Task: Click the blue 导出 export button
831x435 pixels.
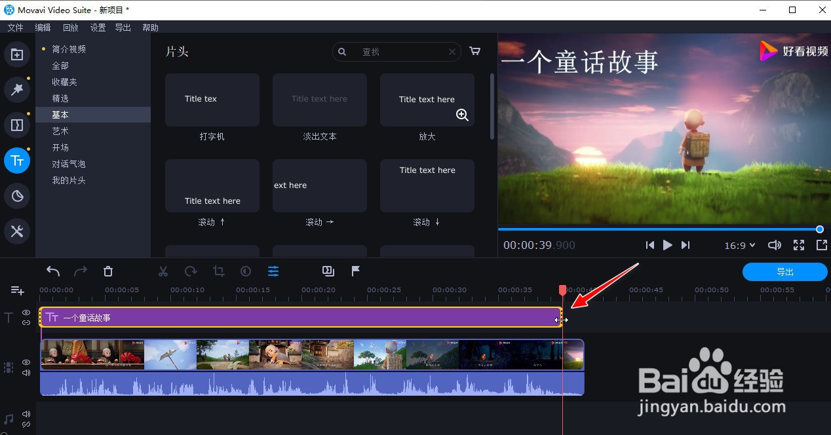Action: tap(785, 272)
